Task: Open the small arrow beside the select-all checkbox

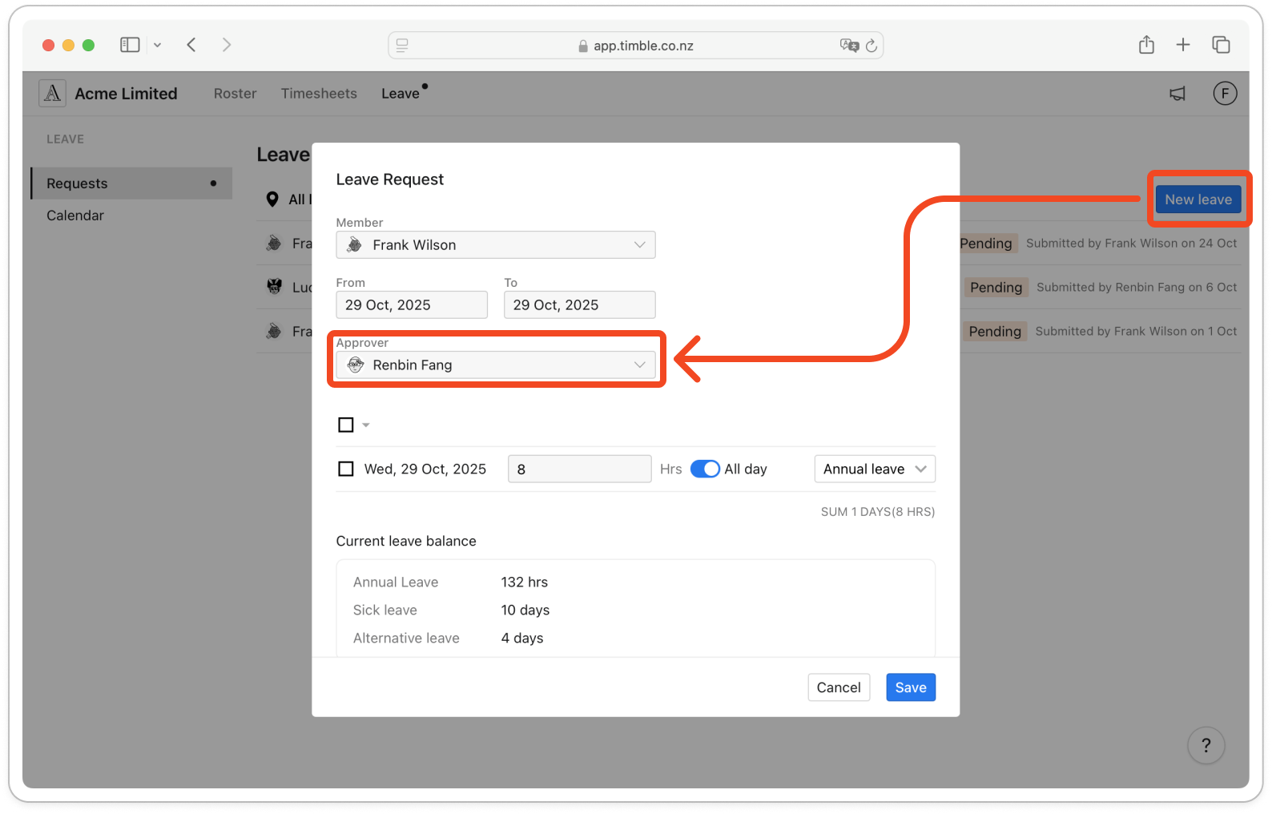Action: pos(366,425)
